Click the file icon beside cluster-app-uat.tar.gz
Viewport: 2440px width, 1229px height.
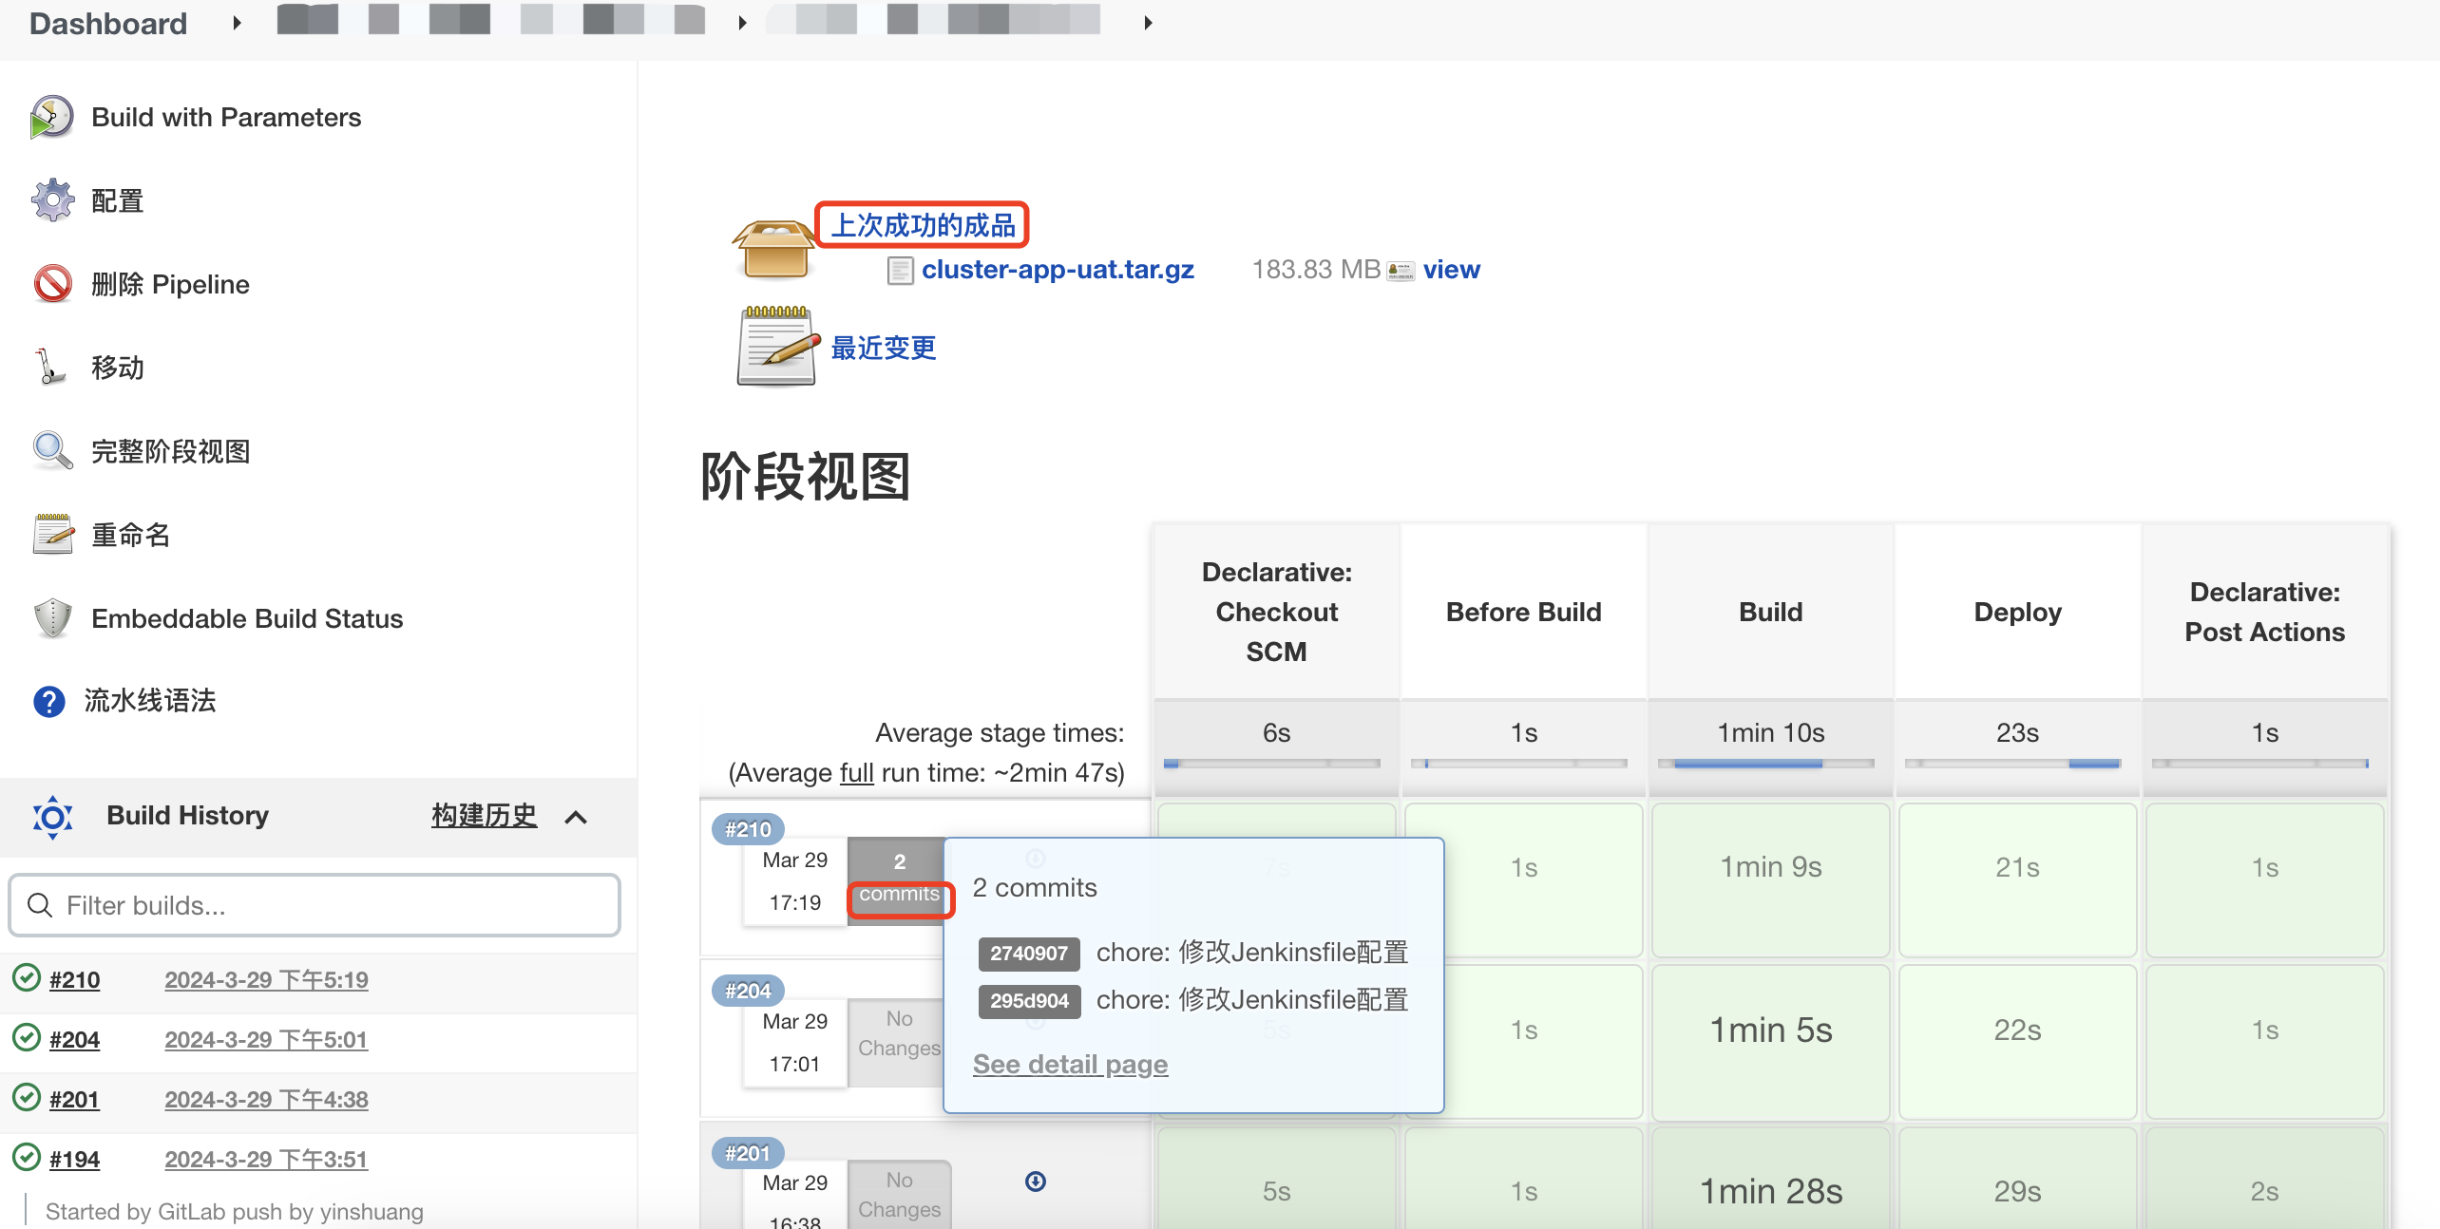click(900, 271)
